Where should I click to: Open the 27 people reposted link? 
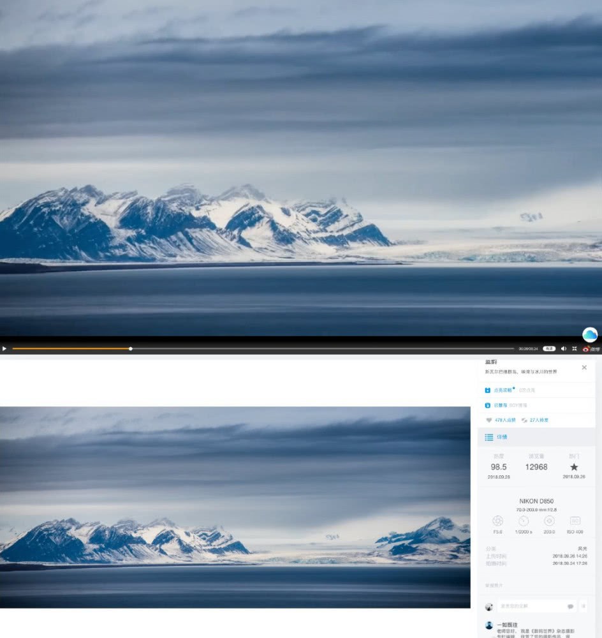click(539, 420)
